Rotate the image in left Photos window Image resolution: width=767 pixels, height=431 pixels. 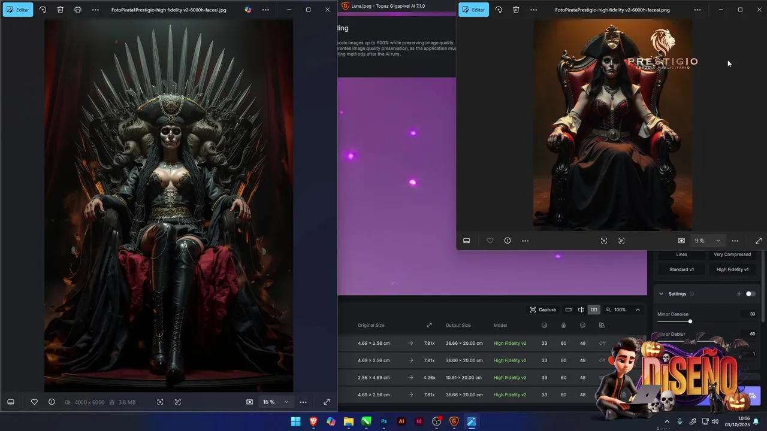43,10
